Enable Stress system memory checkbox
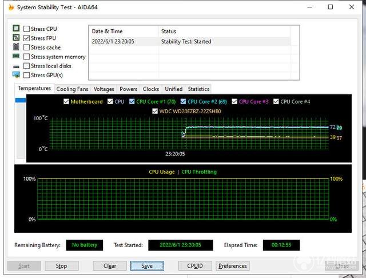The height and width of the screenshot is (278, 366). (x=27, y=57)
